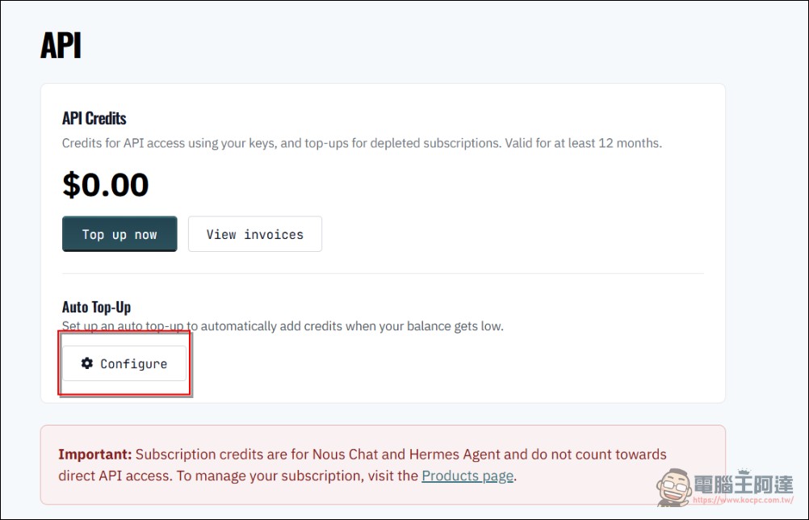Follow the Products page link
809x520 pixels.
467,476
